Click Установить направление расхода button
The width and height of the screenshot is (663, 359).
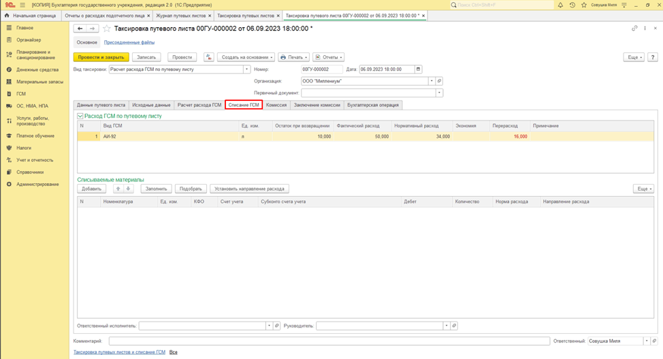[x=249, y=189]
